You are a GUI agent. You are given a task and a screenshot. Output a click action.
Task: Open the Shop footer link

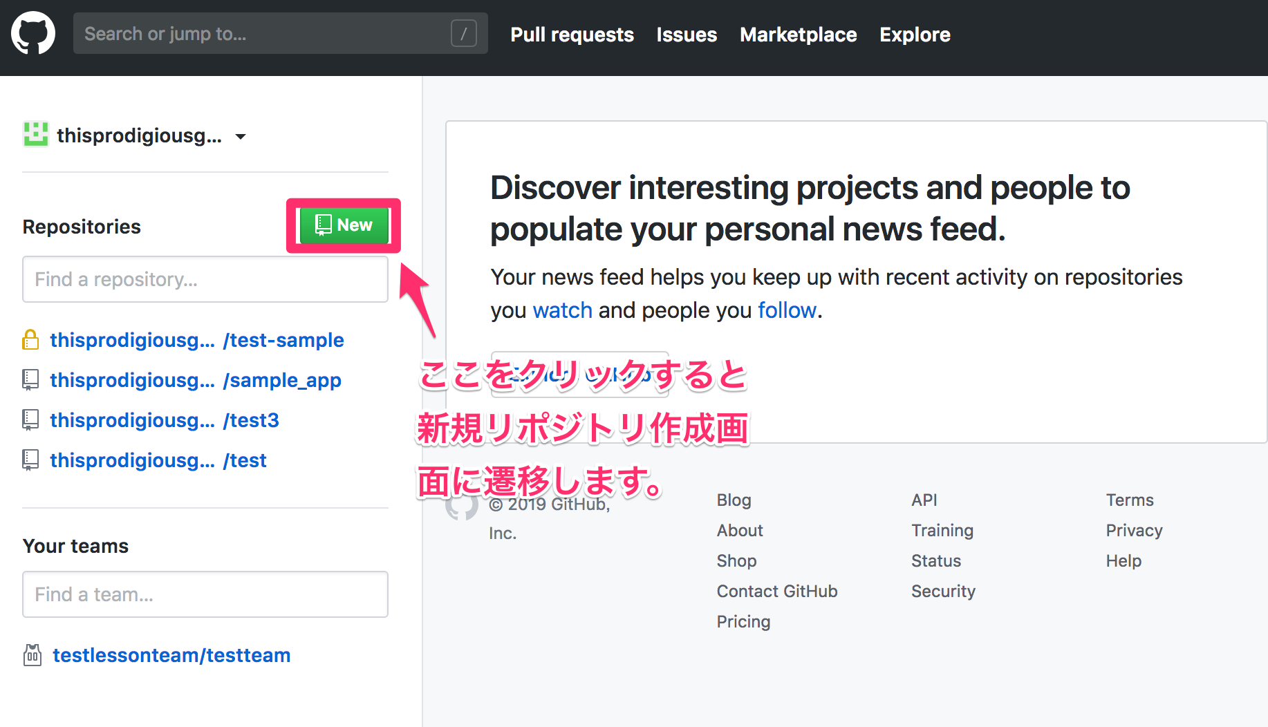pyautogui.click(x=736, y=561)
